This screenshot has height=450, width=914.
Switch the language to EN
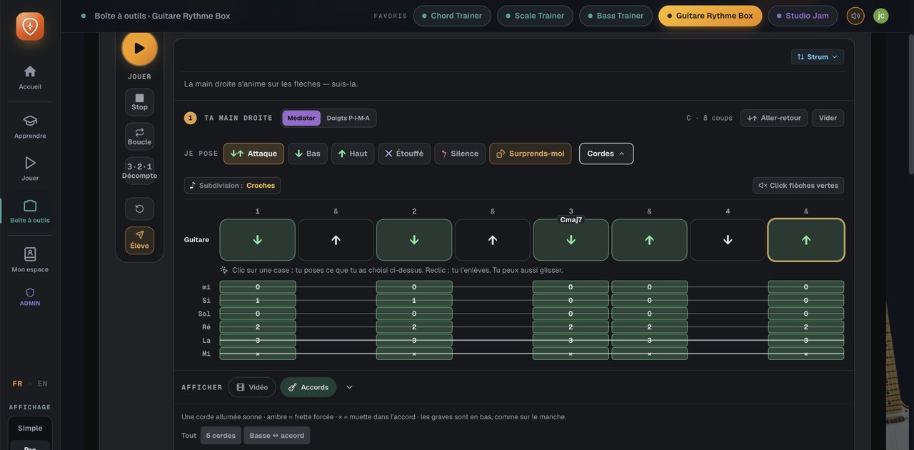point(43,384)
